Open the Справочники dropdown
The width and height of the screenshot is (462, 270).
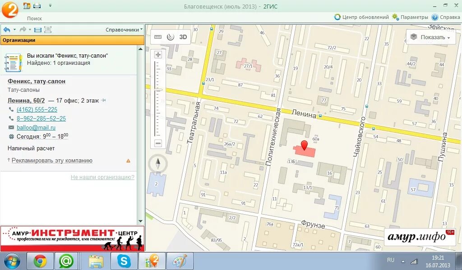(x=124, y=30)
